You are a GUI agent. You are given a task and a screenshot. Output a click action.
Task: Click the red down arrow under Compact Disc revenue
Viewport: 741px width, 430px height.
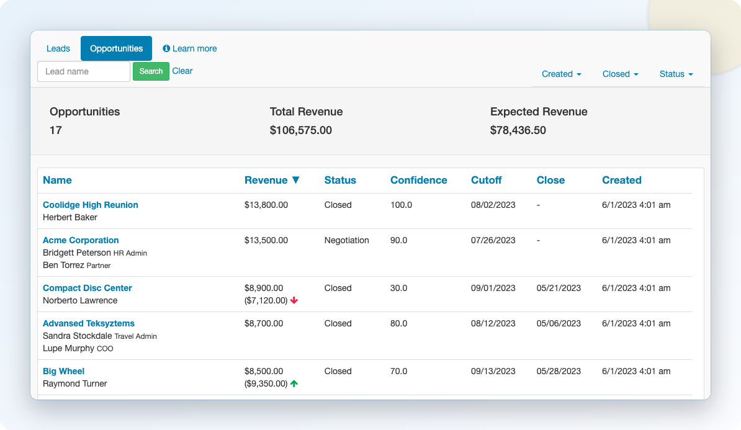point(294,300)
